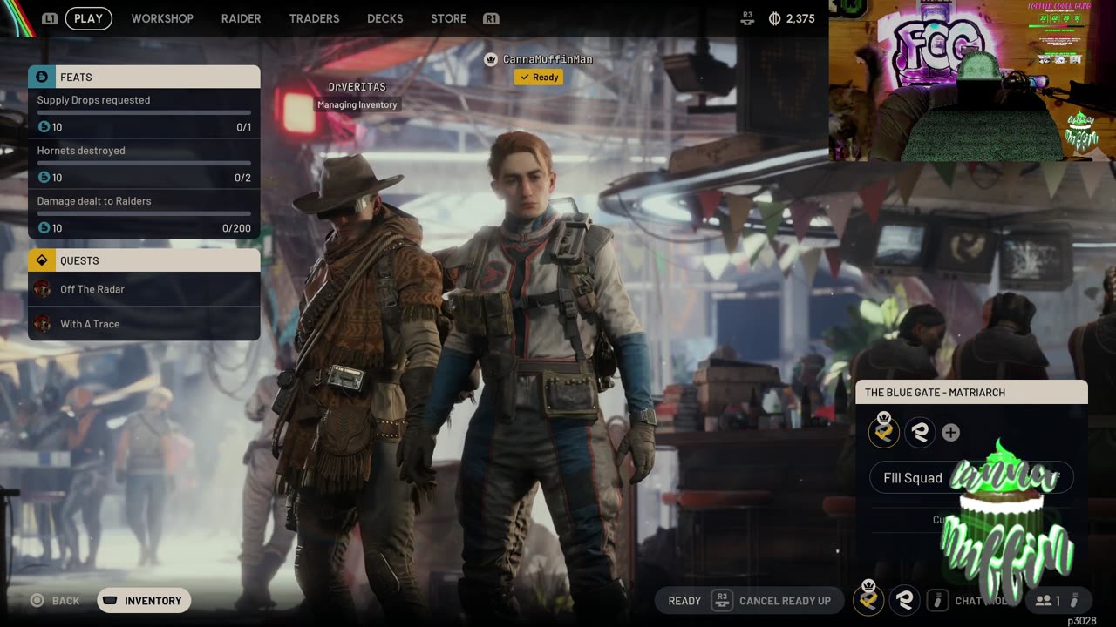Open the squad member count indicator
Image resolution: width=1116 pixels, height=627 pixels.
pyautogui.click(x=1057, y=600)
